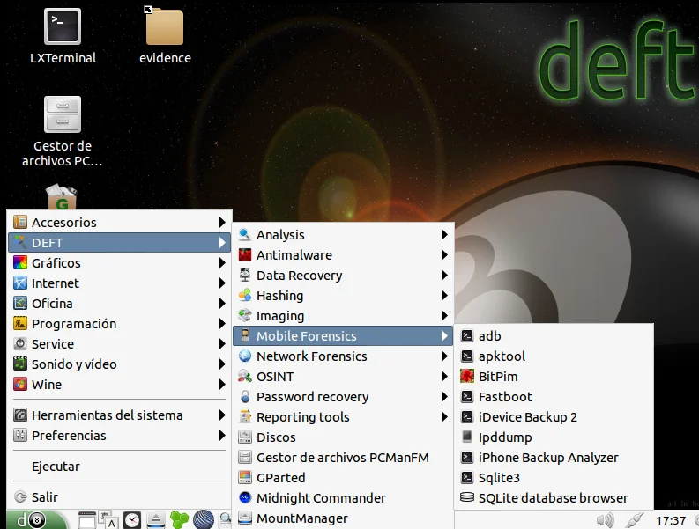Image resolution: width=699 pixels, height=529 pixels.
Task: Click the clock icon in the taskbar
Action: 132,519
